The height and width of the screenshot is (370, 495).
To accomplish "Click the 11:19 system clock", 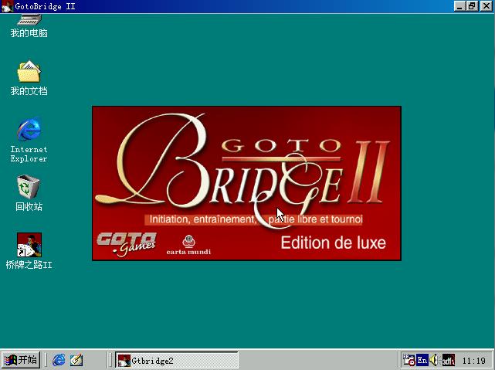I will point(473,360).
